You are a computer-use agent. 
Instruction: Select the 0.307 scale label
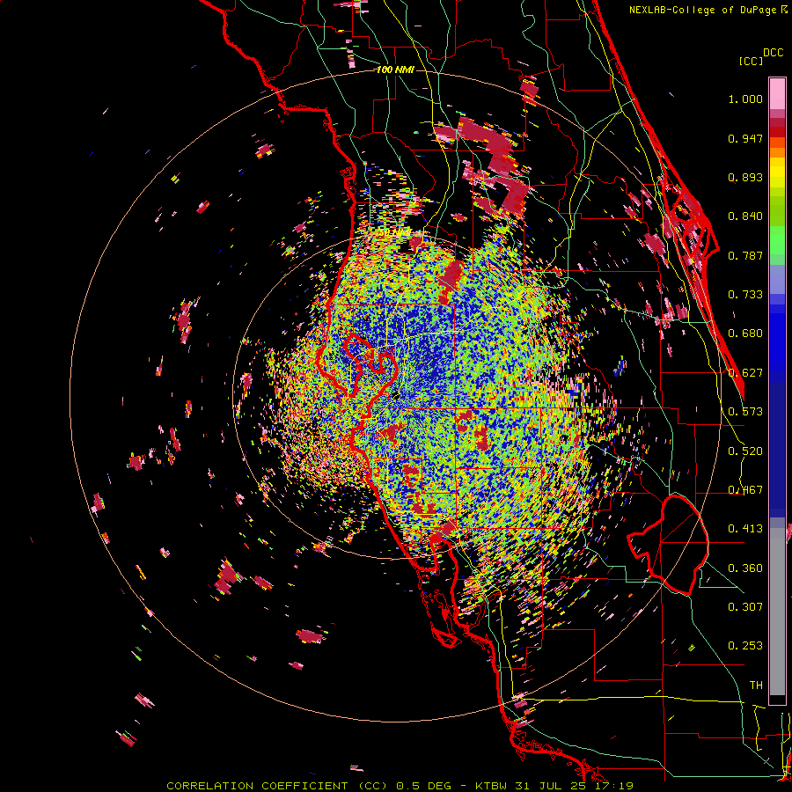point(745,607)
